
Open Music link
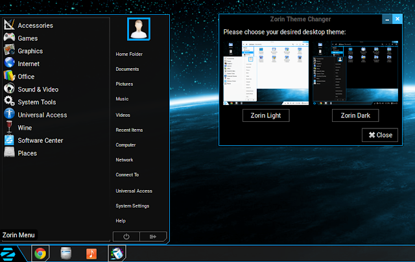(x=122, y=99)
